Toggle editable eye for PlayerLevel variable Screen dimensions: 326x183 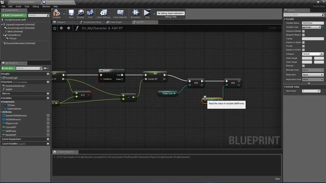(48, 123)
